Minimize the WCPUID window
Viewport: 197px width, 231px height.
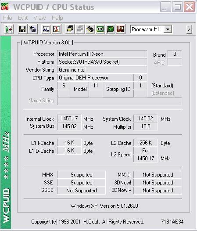pyautogui.click(x=165, y=7)
